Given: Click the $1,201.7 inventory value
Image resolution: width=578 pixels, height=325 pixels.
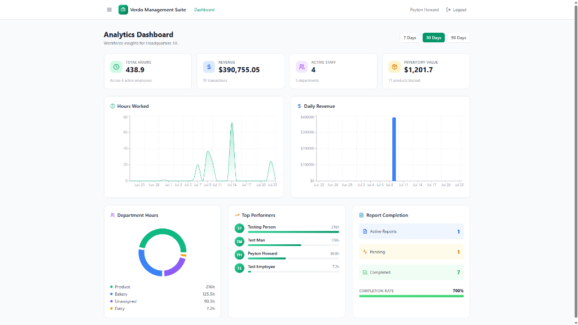Looking at the screenshot, I should 418,69.
